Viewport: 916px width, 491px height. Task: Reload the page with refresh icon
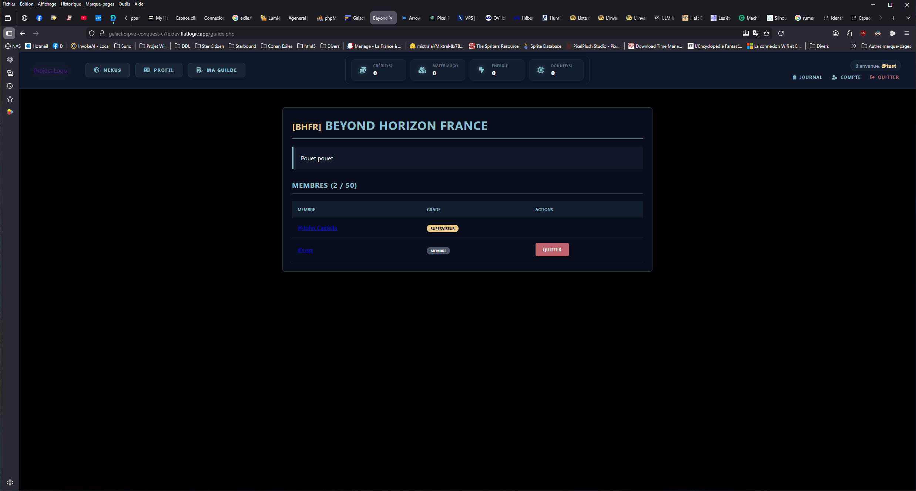[x=781, y=33]
